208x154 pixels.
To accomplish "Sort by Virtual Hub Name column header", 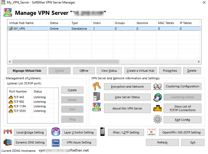I will (x=28, y=23).
